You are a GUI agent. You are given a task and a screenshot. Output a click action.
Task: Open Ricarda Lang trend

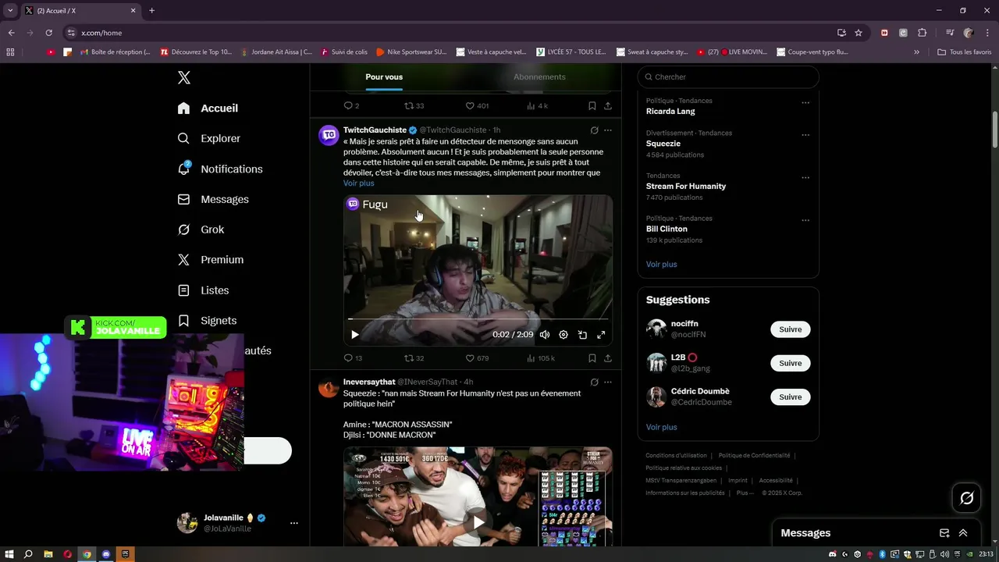tap(670, 112)
